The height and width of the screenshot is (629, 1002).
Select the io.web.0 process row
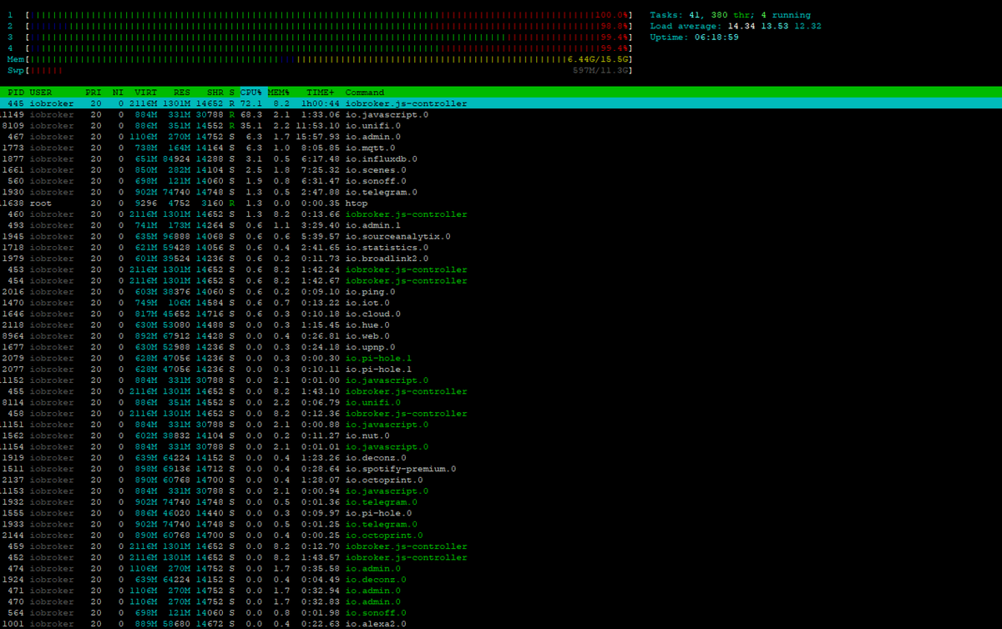pos(501,335)
